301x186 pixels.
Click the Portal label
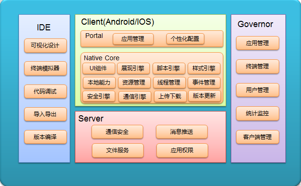pos(94,36)
